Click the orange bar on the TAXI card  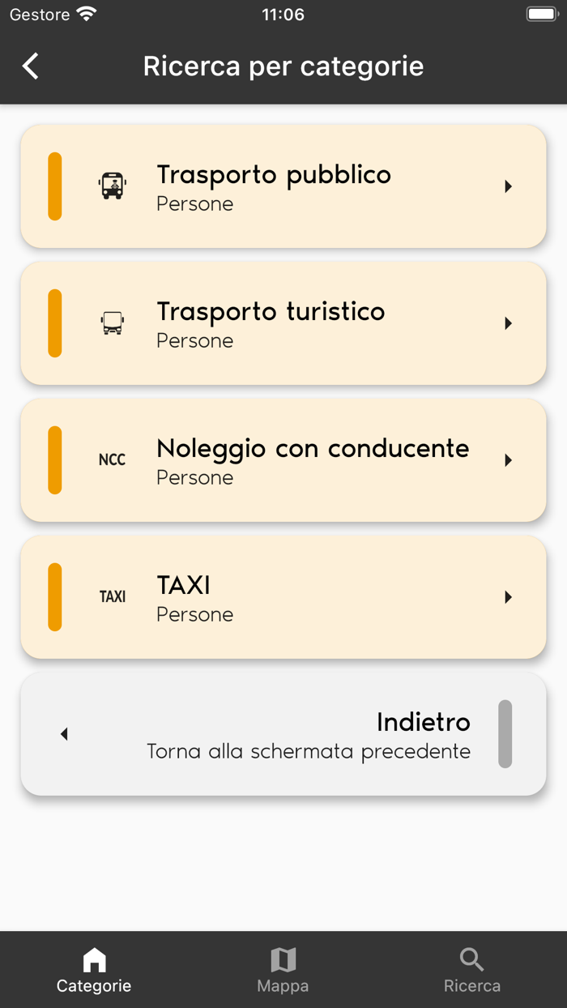point(54,596)
